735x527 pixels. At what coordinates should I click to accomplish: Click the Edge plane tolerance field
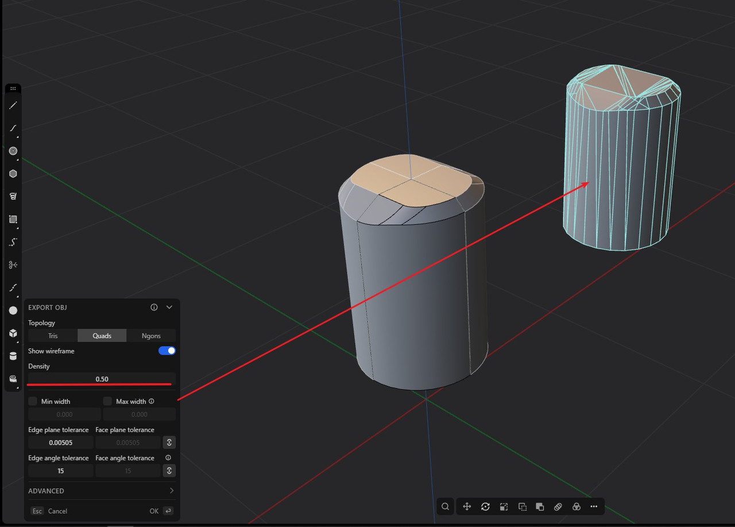(61, 443)
